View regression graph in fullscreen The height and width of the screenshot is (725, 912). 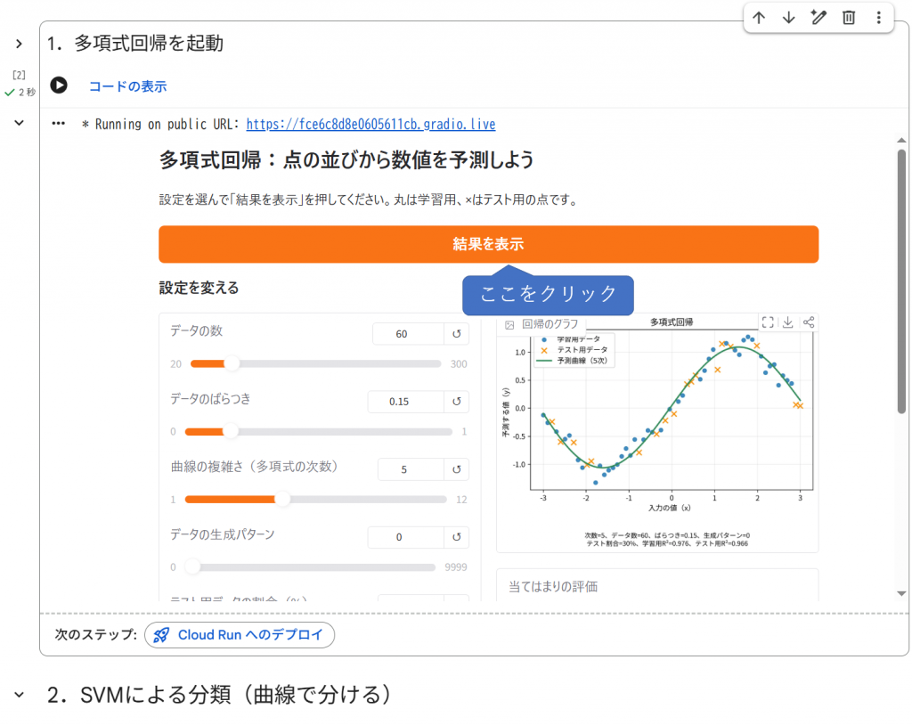pos(768,322)
